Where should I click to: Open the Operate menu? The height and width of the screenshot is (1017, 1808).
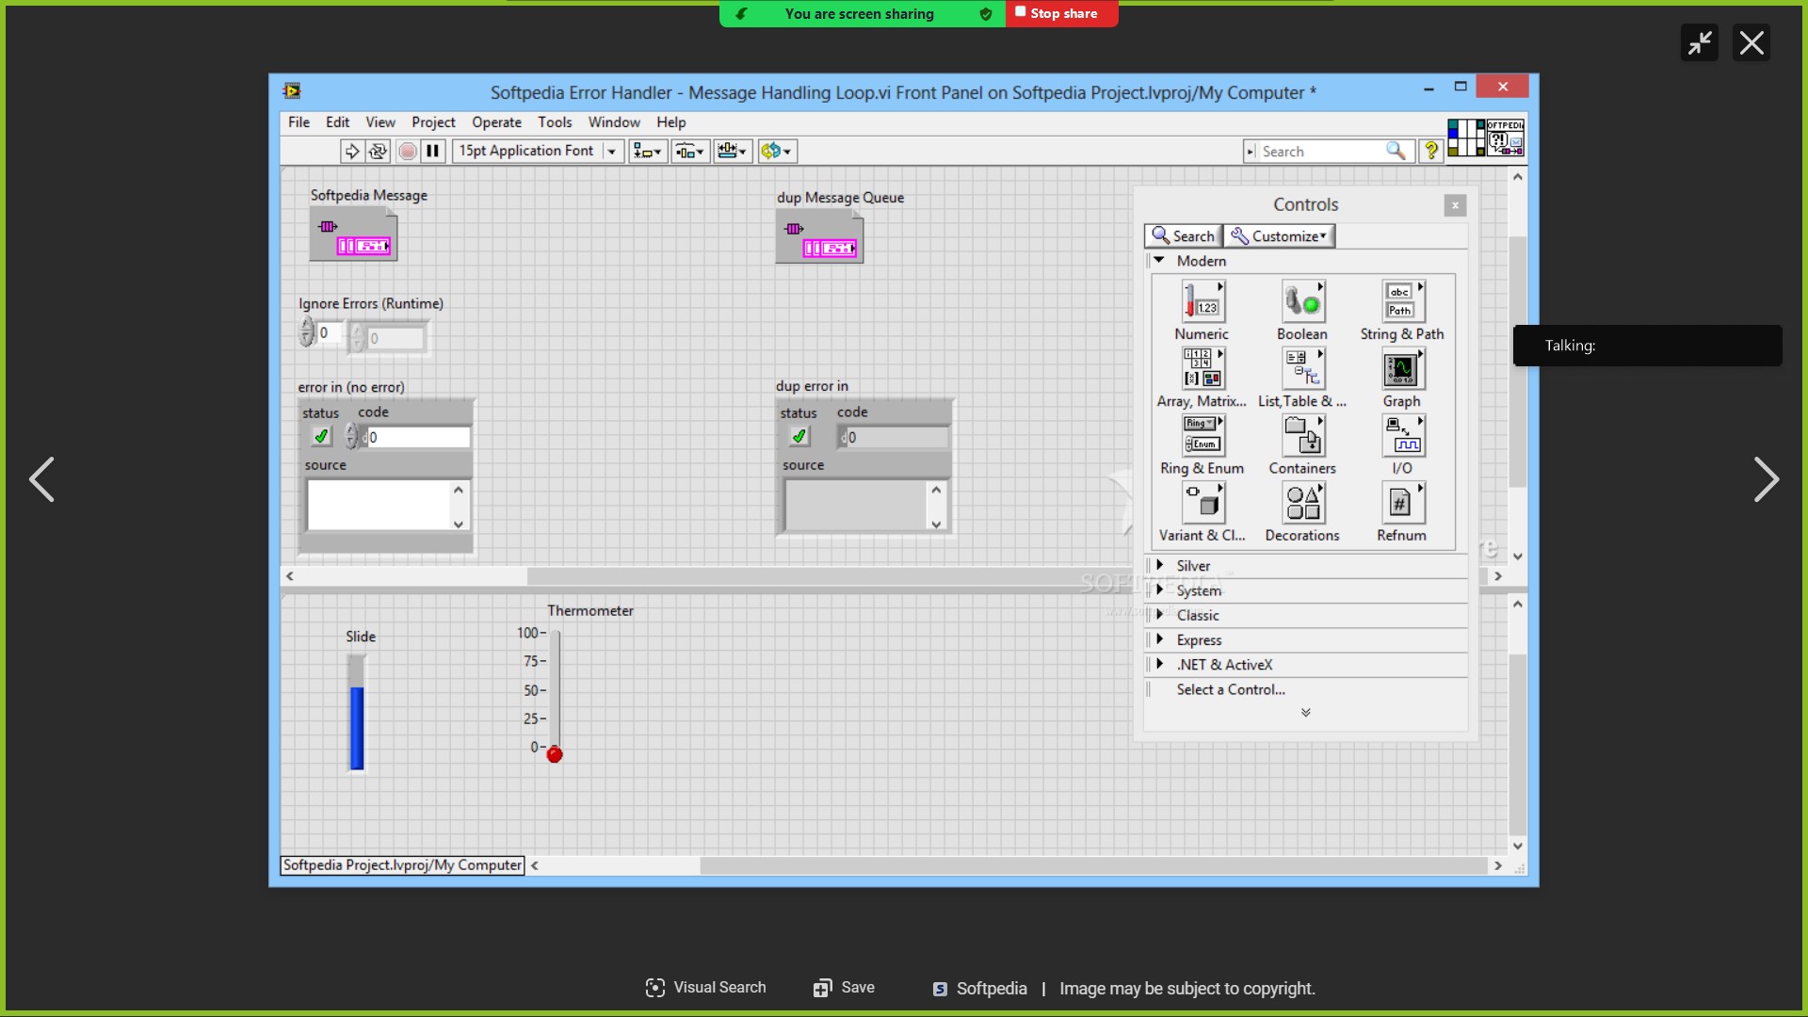pyautogui.click(x=496, y=122)
